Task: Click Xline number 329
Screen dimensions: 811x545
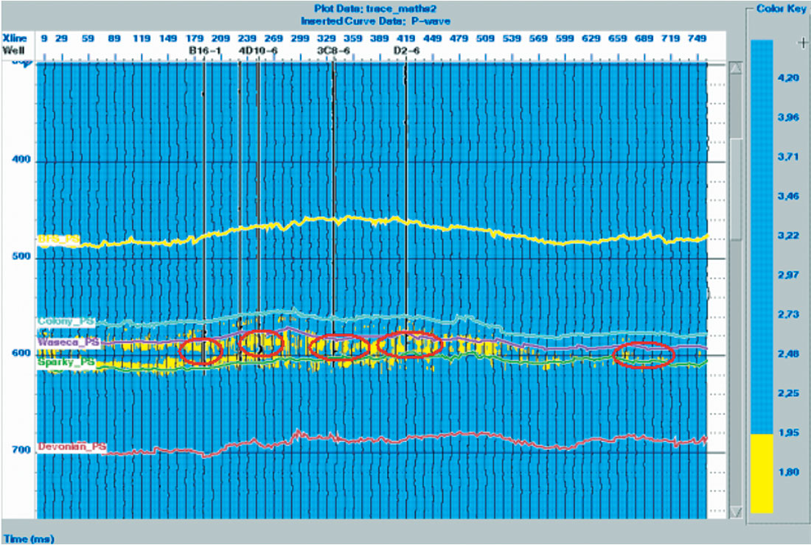Action: 327,38
